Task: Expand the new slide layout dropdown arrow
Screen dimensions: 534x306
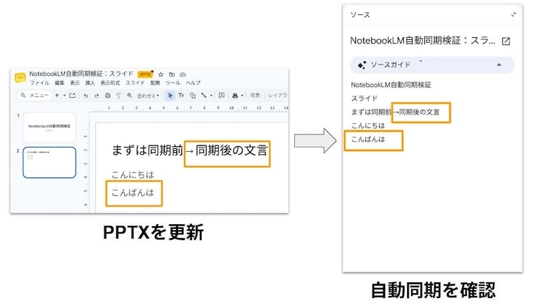Action: coord(64,96)
